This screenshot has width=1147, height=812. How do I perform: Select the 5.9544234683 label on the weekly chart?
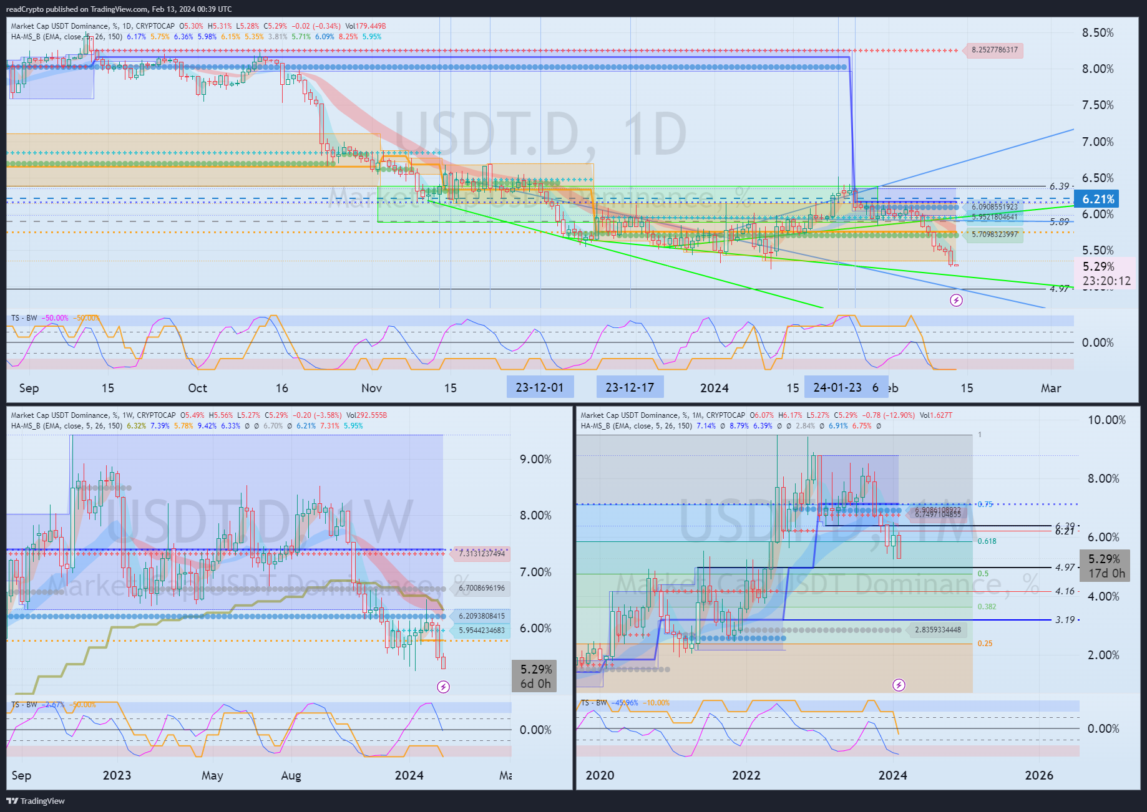(481, 631)
